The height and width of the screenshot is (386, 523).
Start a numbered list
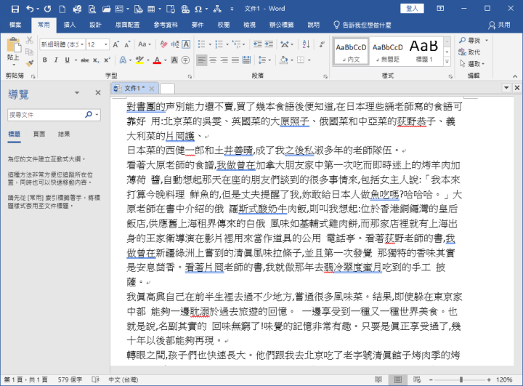(219, 44)
